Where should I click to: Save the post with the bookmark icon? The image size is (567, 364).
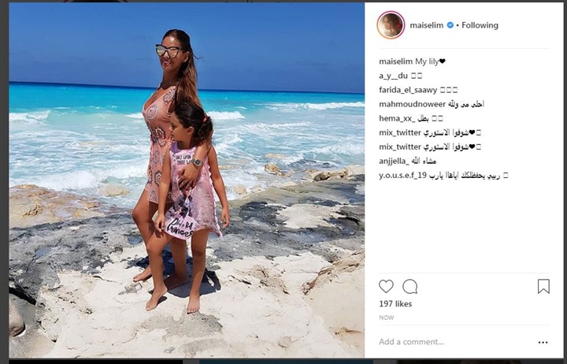543,286
